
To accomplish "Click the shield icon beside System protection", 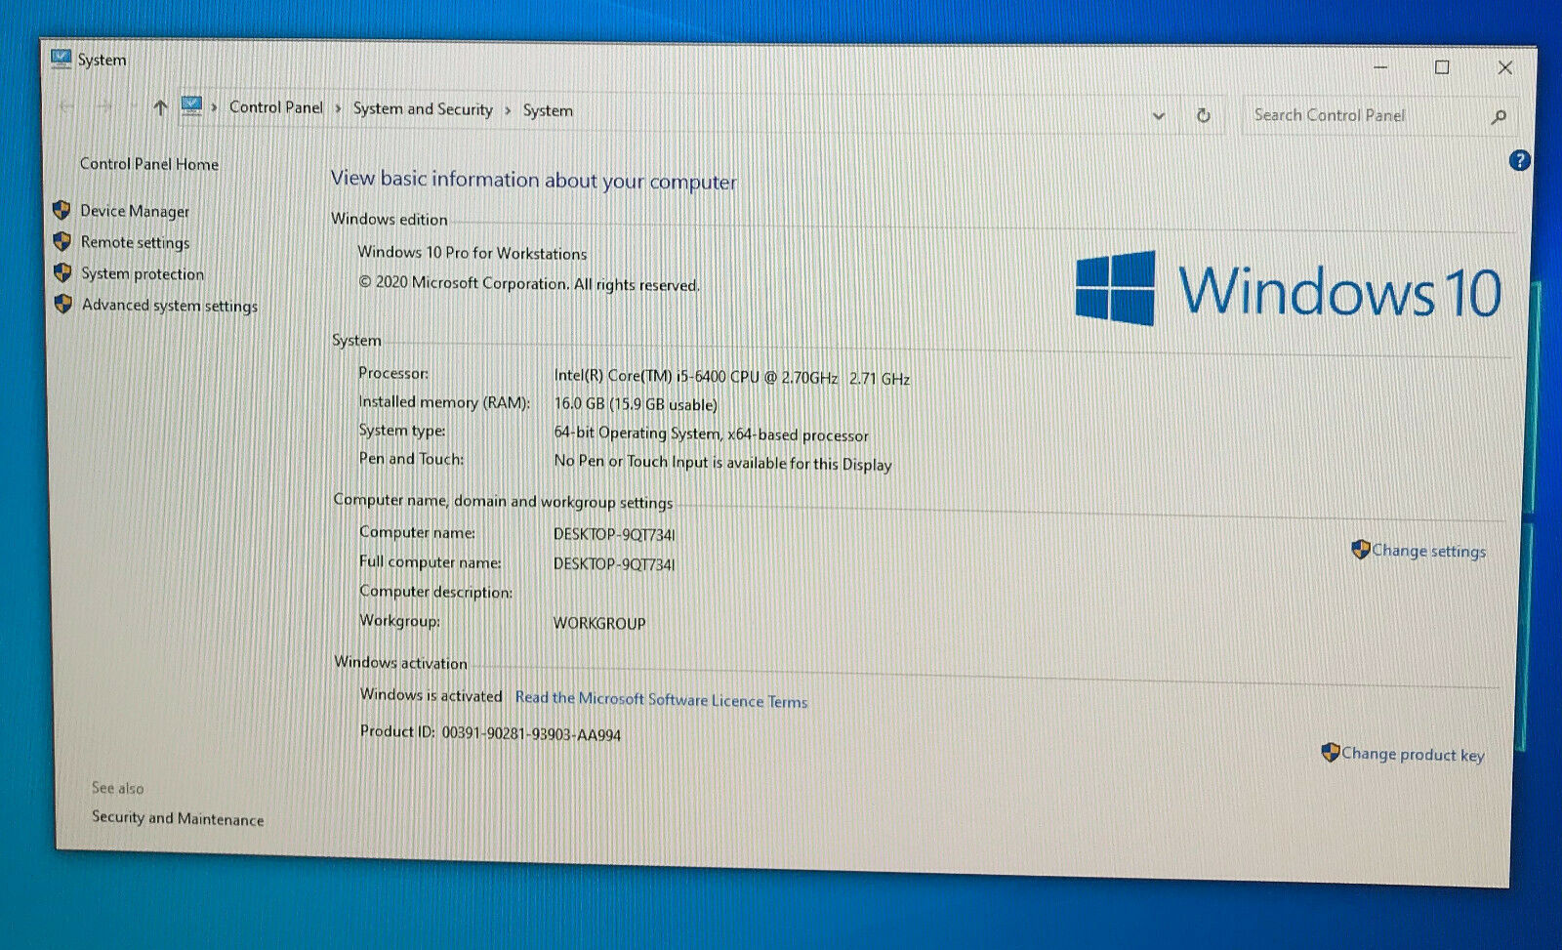I will (62, 272).
